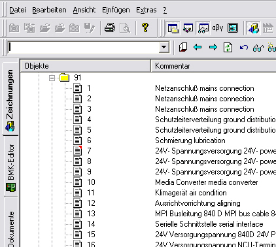Go forward with the cyan right arrow
The height and width of the screenshot is (247, 276).
213,47
